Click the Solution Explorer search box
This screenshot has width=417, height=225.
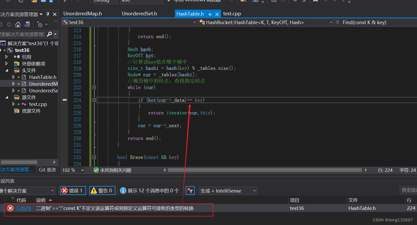tap(23, 34)
